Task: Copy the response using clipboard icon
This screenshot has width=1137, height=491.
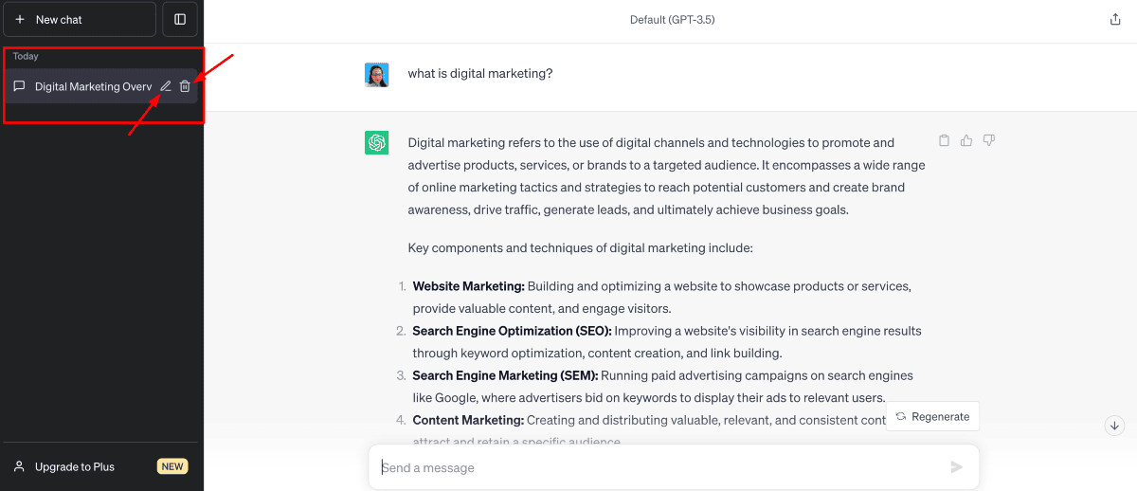Action: coord(944,141)
